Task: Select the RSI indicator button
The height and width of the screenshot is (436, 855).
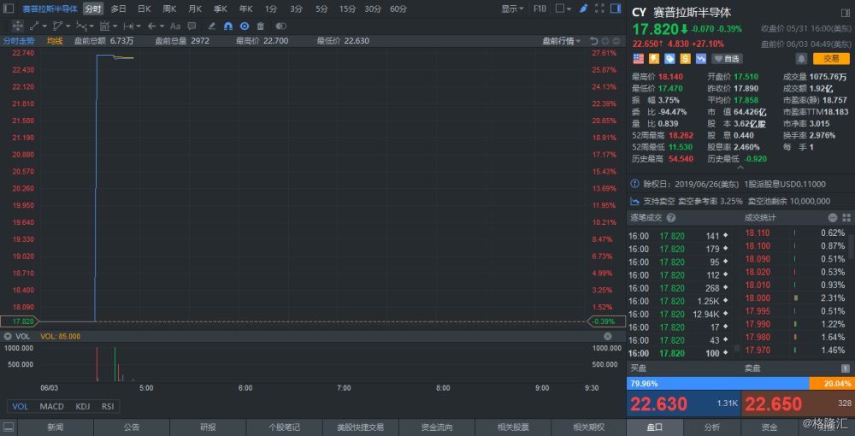Action: tap(108, 406)
